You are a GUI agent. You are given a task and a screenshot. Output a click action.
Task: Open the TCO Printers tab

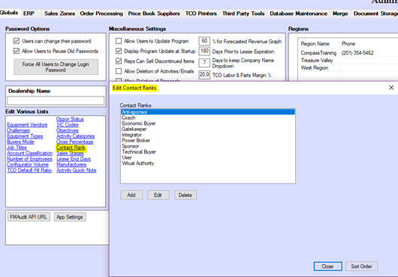click(201, 13)
